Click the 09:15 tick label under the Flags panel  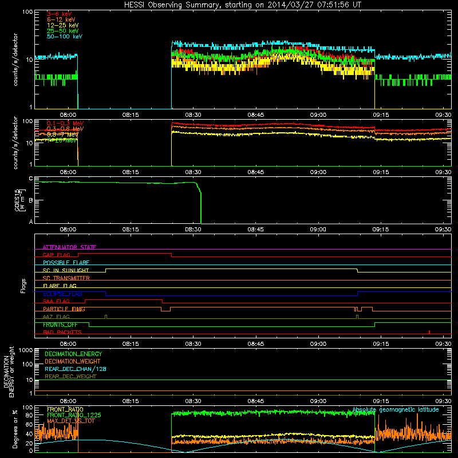tap(381, 344)
